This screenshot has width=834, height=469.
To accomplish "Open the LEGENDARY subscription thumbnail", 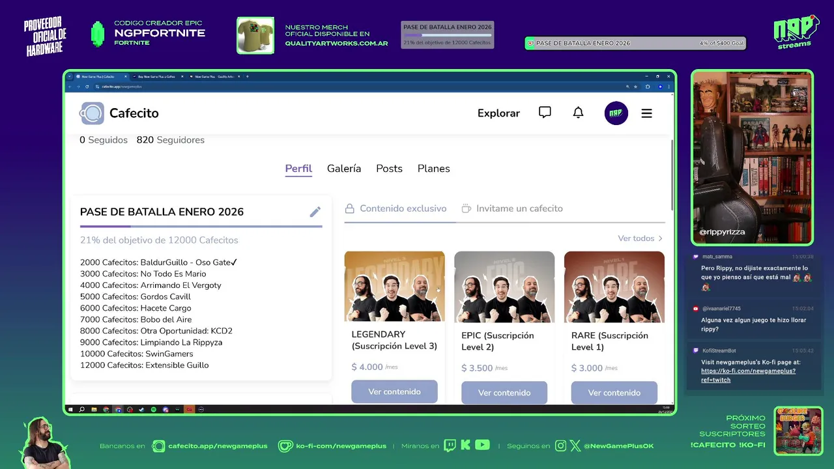I will click(x=394, y=287).
